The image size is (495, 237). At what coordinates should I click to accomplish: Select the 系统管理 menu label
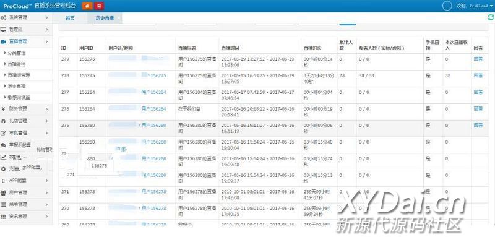tap(18, 18)
